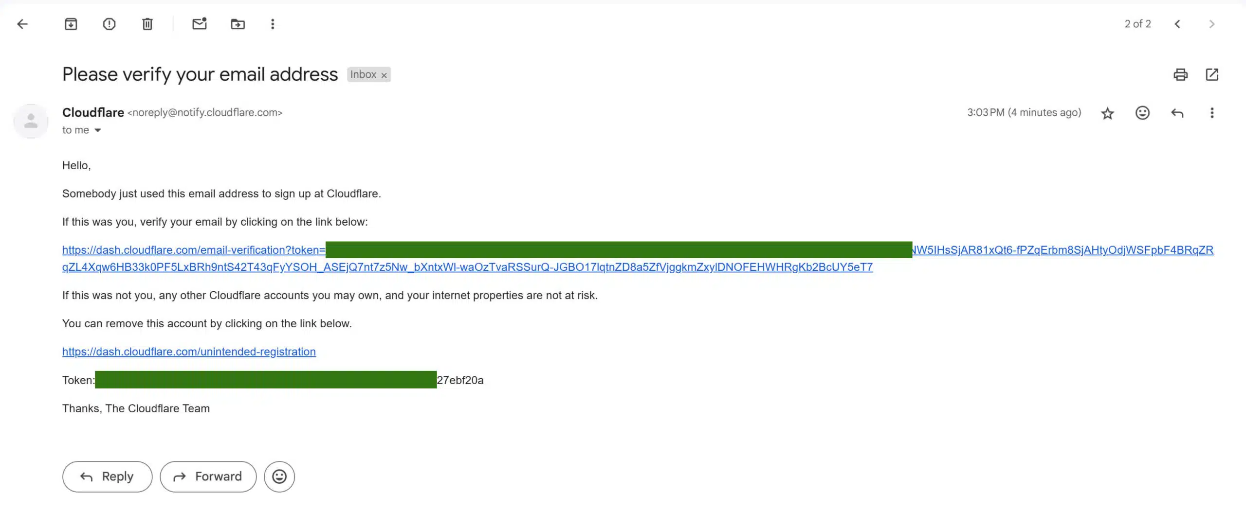Click the Reply button

coord(107,476)
